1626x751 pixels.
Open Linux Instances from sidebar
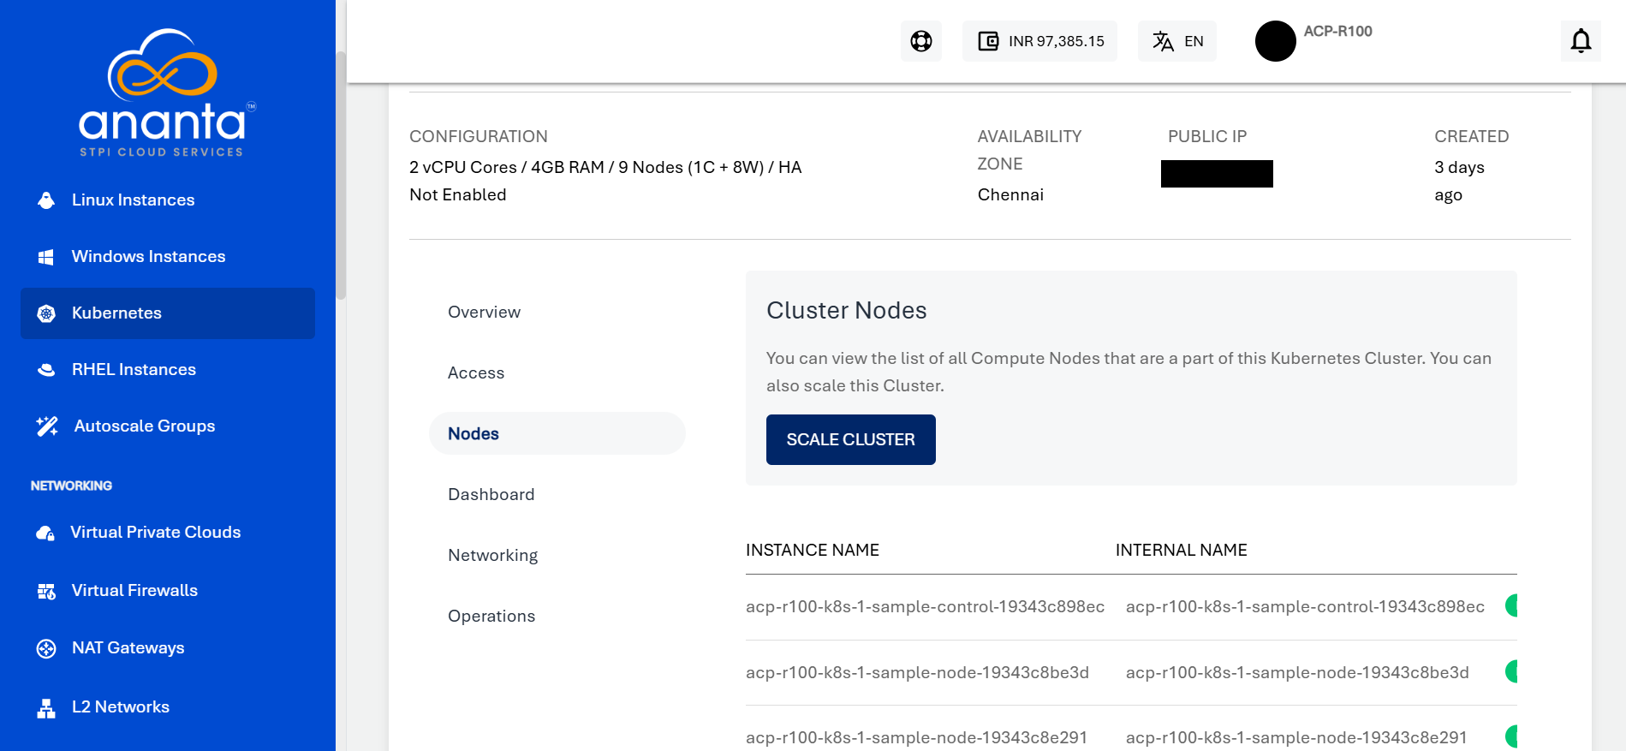(133, 200)
